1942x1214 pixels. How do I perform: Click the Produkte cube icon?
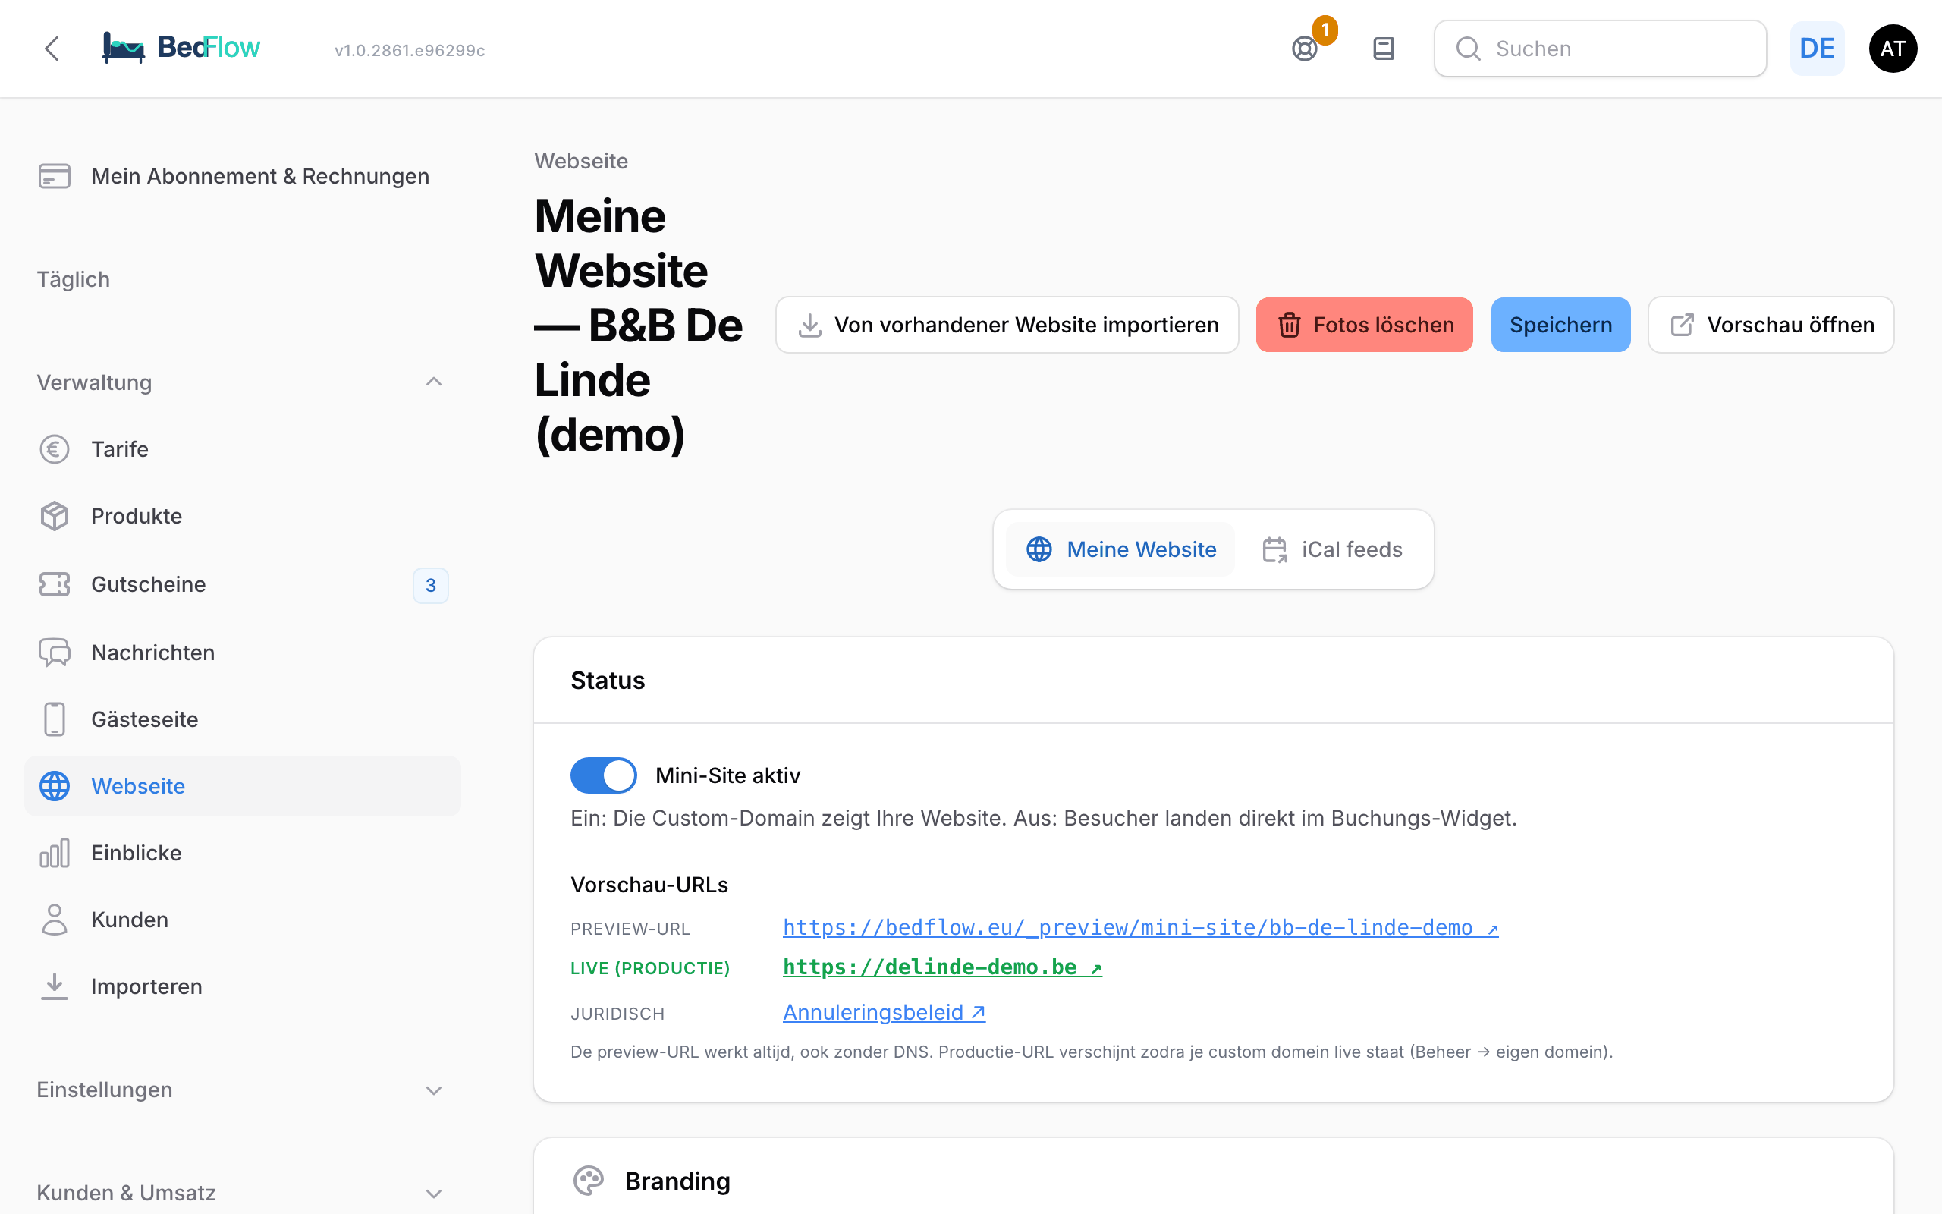pos(55,515)
